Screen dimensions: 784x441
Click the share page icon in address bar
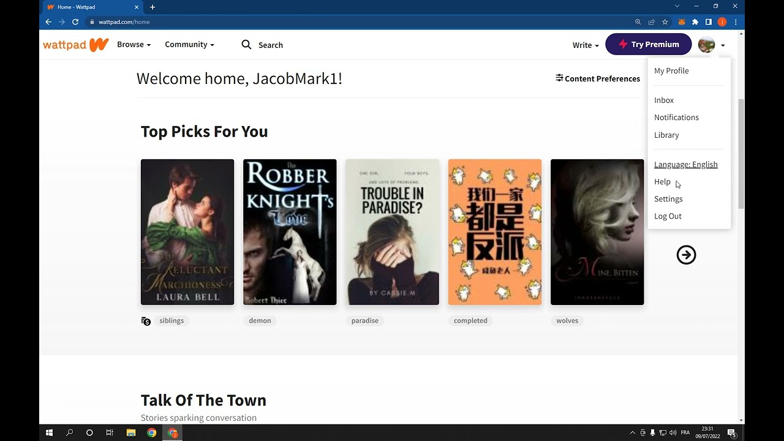(651, 22)
